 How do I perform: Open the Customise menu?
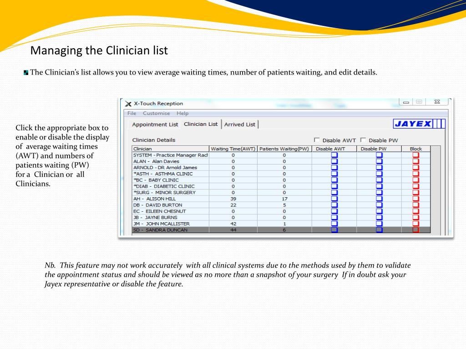[157, 113]
